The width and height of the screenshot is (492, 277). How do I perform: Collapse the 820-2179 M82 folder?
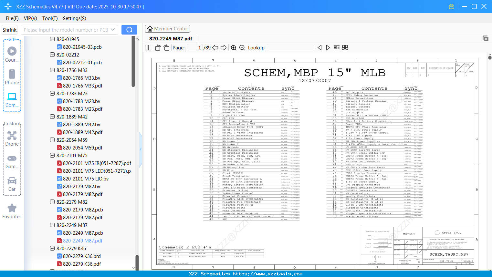pyautogui.click(x=52, y=202)
